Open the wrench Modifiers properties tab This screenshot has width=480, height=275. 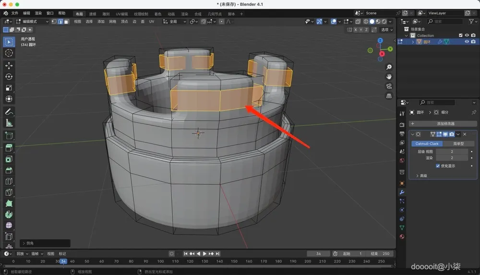[402, 192]
